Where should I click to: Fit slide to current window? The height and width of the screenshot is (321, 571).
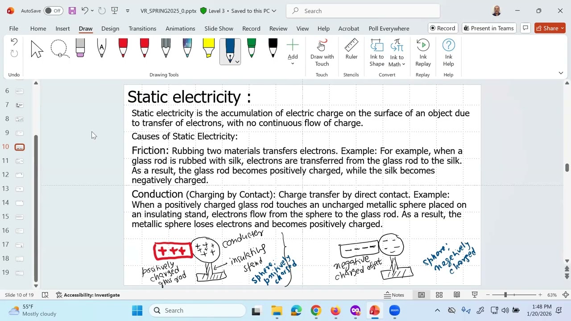click(x=566, y=295)
